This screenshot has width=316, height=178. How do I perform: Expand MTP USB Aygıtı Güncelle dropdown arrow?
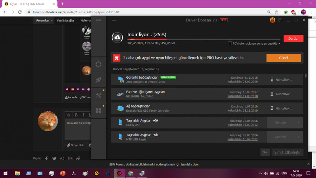click(x=298, y=137)
